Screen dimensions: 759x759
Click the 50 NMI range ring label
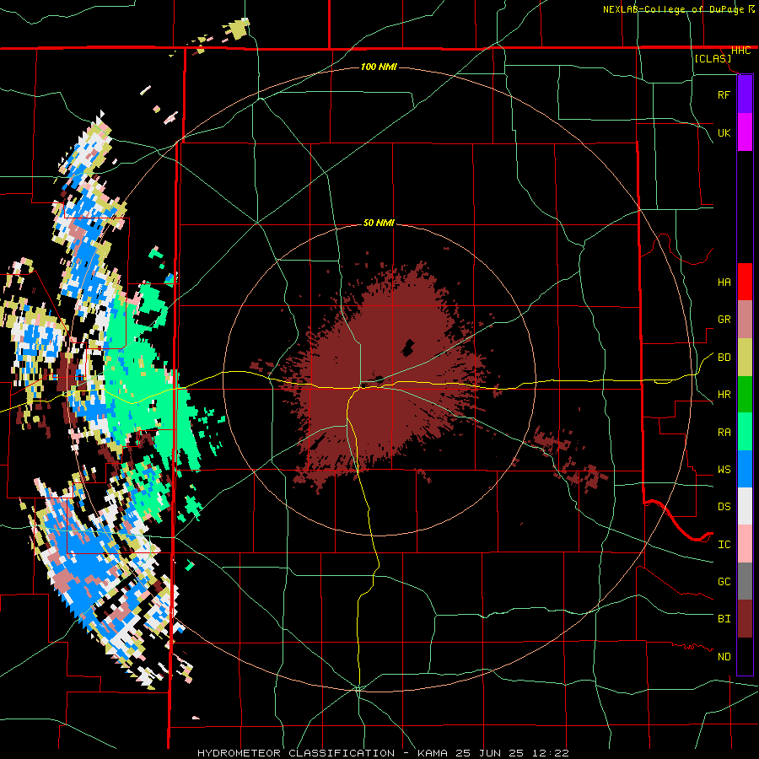point(379,223)
